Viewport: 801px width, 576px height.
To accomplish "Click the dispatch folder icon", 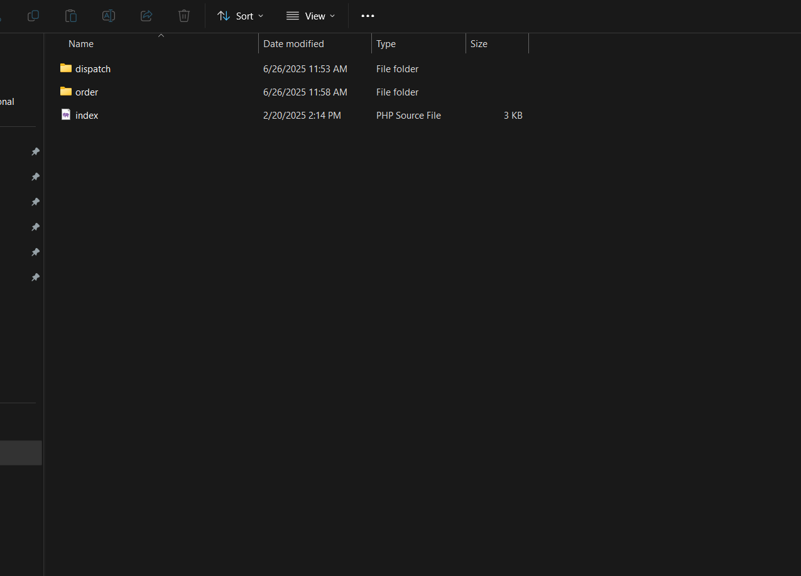I will (x=66, y=68).
